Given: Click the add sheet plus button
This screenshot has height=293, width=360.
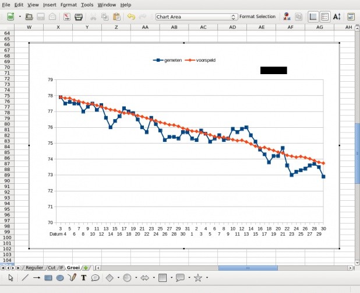Looking at the screenshot, I should coord(87,267).
